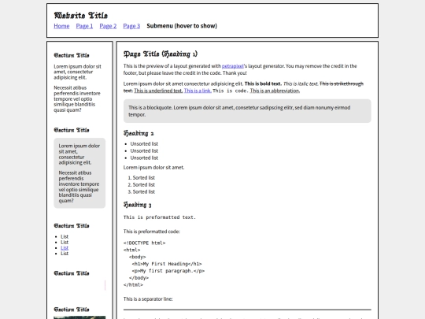Click 'This is bold text.'
The image size is (425, 319).
point(263,83)
